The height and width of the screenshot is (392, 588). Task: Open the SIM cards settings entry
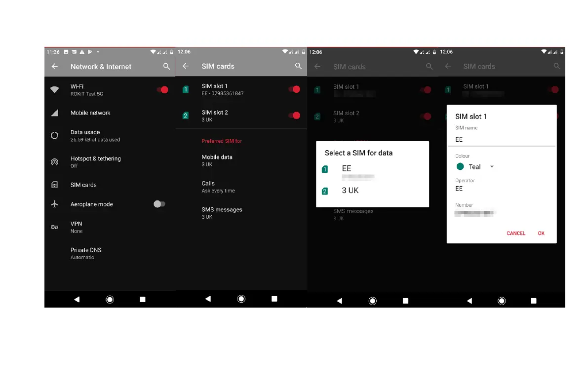coord(110,185)
